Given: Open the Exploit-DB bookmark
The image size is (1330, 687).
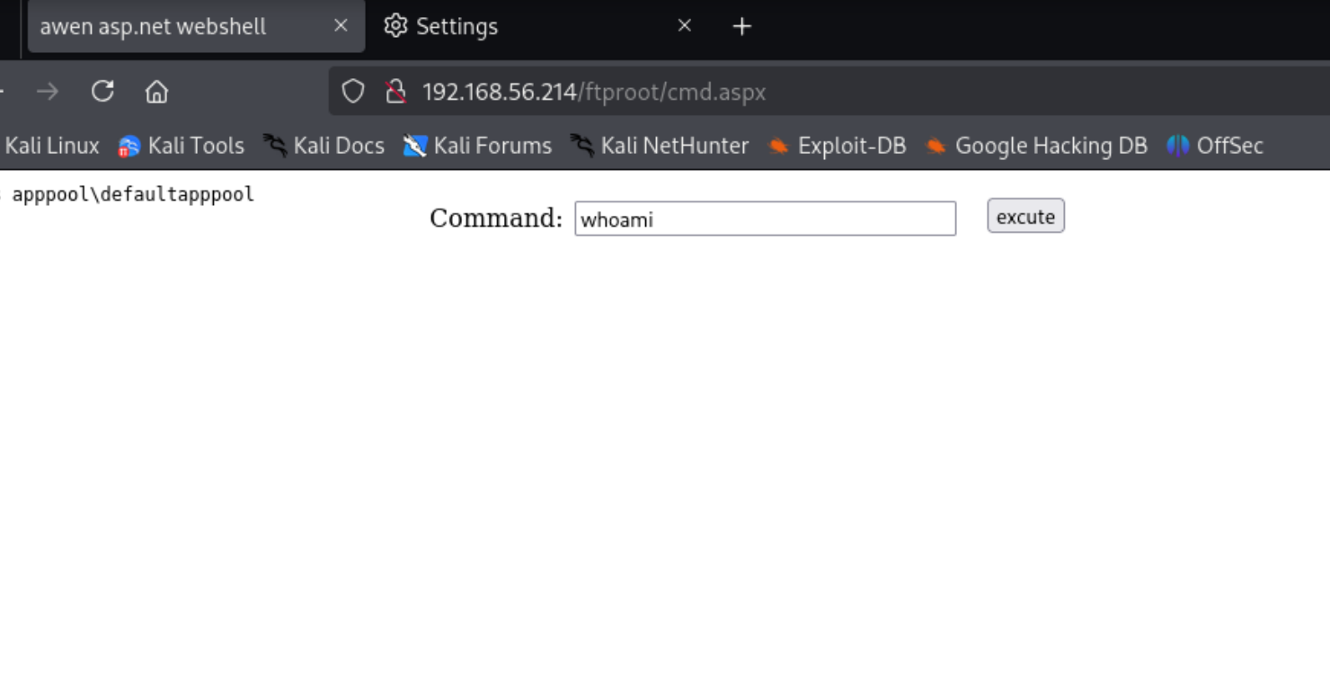Looking at the screenshot, I should (838, 145).
